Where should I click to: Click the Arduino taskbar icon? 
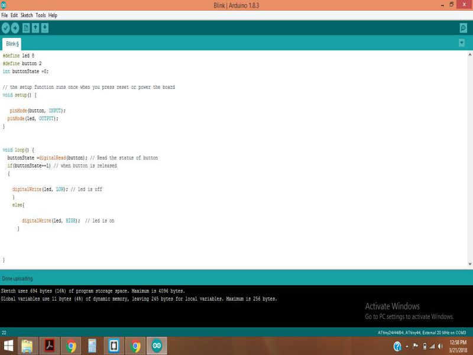[157, 346]
